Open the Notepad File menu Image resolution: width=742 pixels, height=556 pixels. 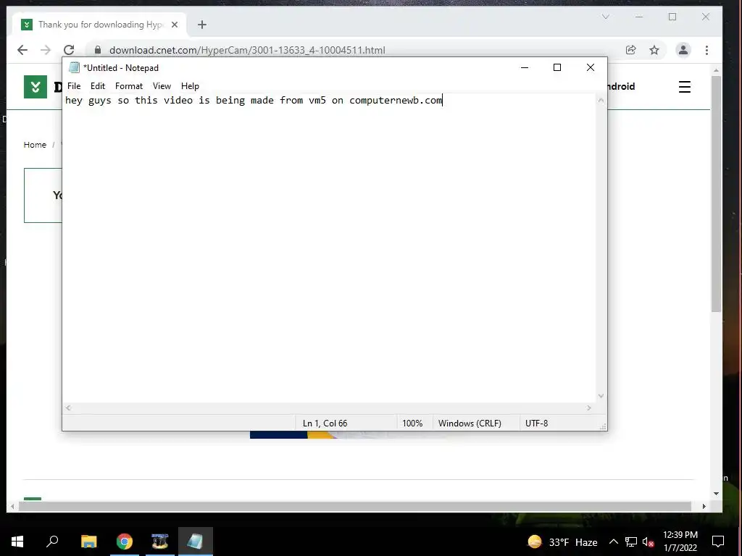pyautogui.click(x=74, y=86)
